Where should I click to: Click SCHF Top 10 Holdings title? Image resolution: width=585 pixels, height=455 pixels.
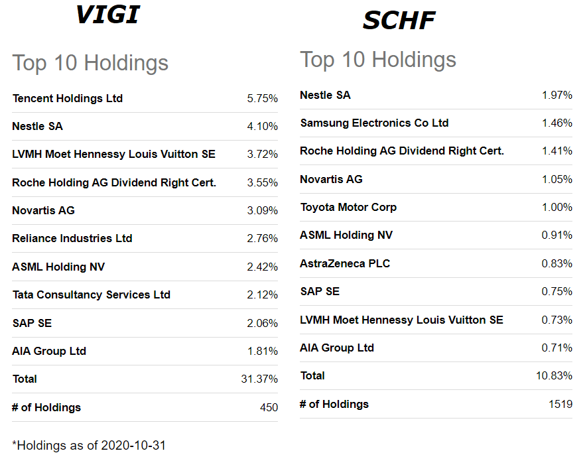point(378,60)
